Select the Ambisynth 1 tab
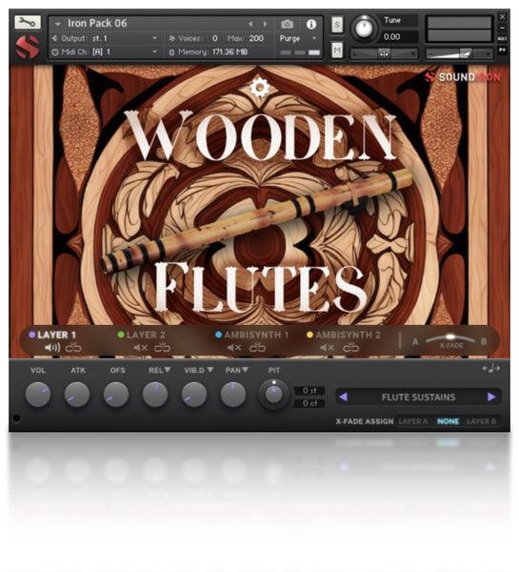Viewport: 519px width, 572px height. coord(256,335)
